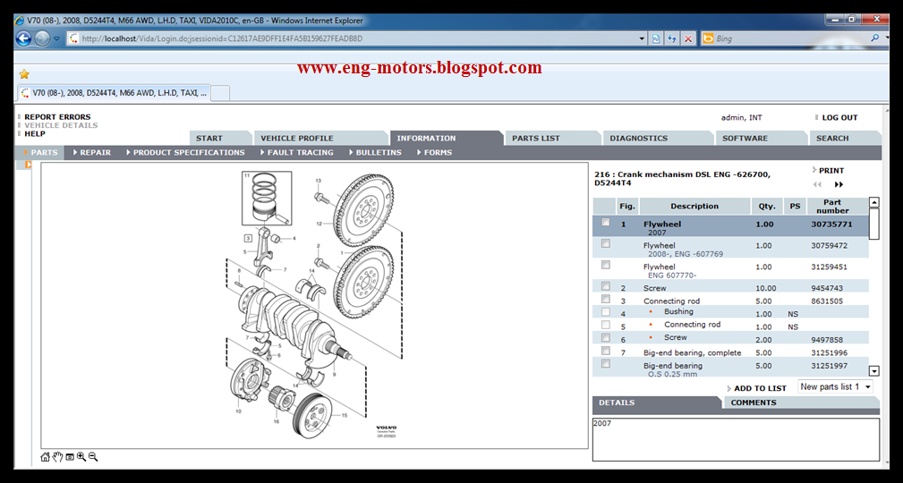This screenshot has height=483, width=903.
Task: Click the orange expand arrow left of diagram
Action: pyautogui.click(x=29, y=165)
